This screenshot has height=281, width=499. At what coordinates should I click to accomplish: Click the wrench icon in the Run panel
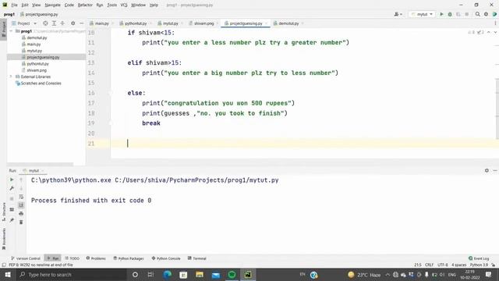tap(12, 188)
